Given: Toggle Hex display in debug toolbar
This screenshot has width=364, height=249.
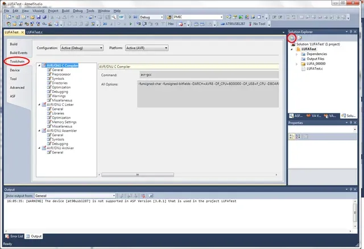Looking at the screenshot, I should [171, 24].
